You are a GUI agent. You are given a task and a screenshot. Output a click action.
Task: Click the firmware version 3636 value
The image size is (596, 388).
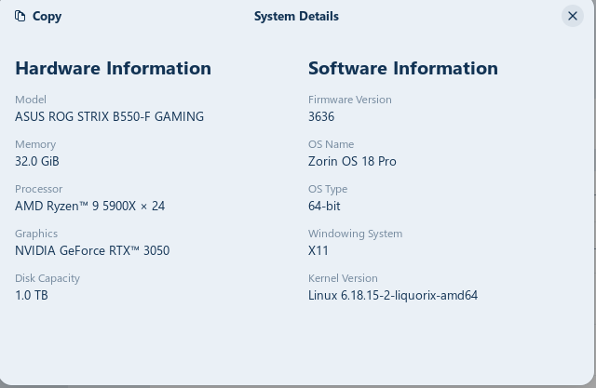click(x=321, y=116)
